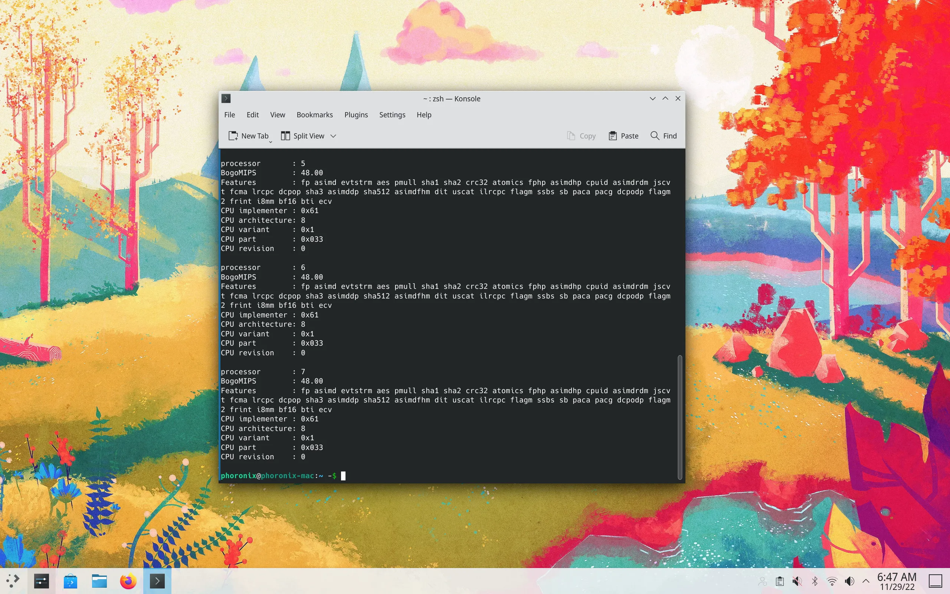
Task: Minimize the Konsole window
Action: point(653,99)
